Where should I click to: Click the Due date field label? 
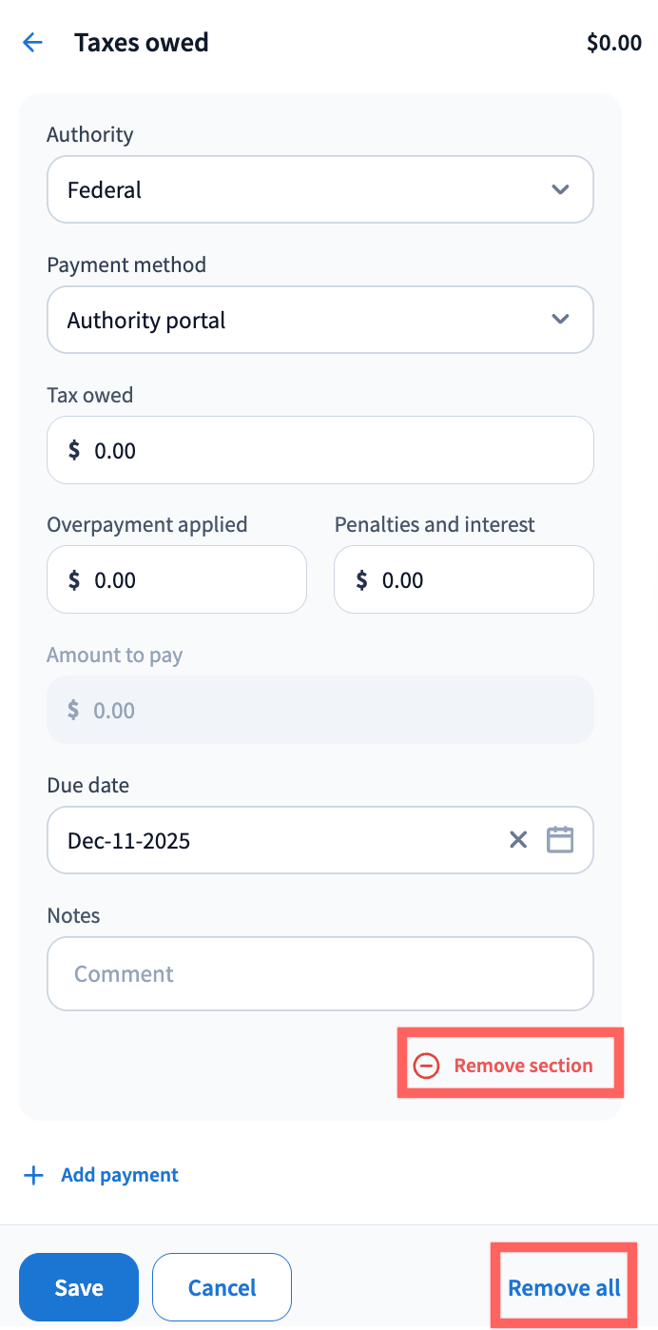tap(88, 786)
